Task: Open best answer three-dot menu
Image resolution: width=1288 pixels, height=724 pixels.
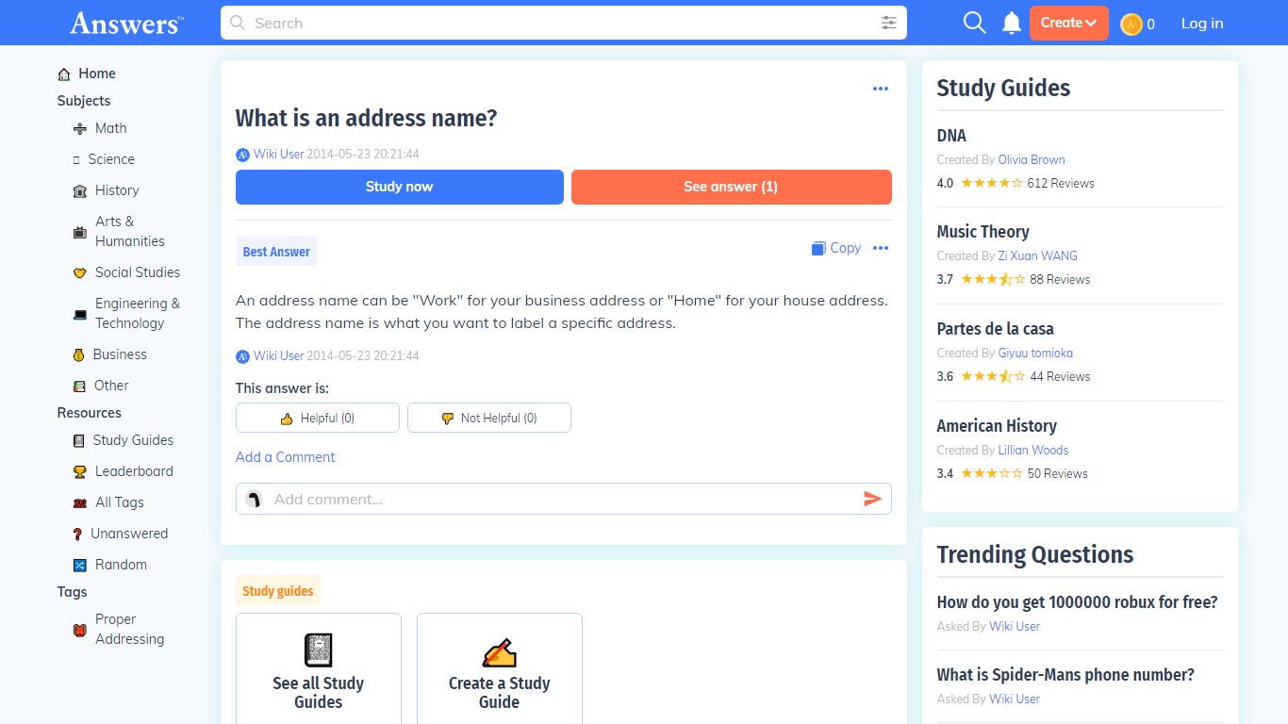Action: [x=881, y=248]
